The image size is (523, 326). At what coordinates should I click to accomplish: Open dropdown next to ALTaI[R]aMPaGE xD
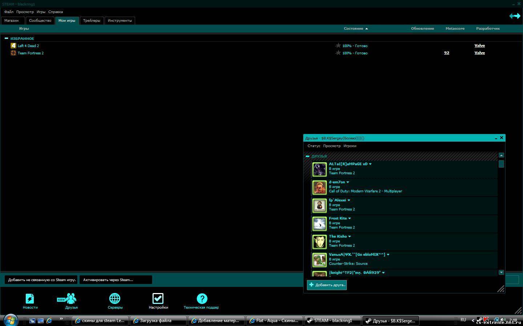click(x=370, y=164)
